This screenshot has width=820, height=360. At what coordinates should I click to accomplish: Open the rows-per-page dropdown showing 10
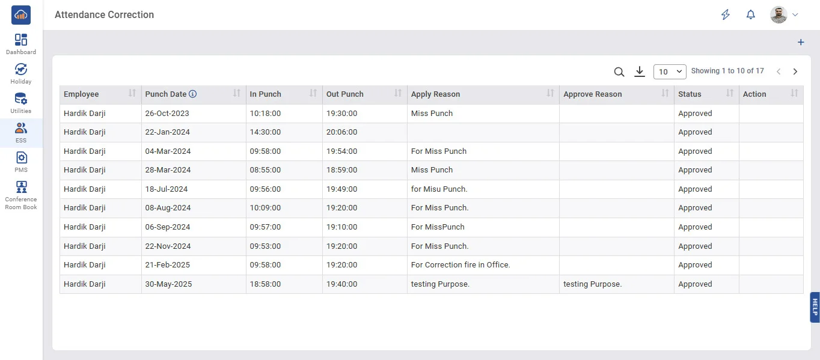point(670,72)
